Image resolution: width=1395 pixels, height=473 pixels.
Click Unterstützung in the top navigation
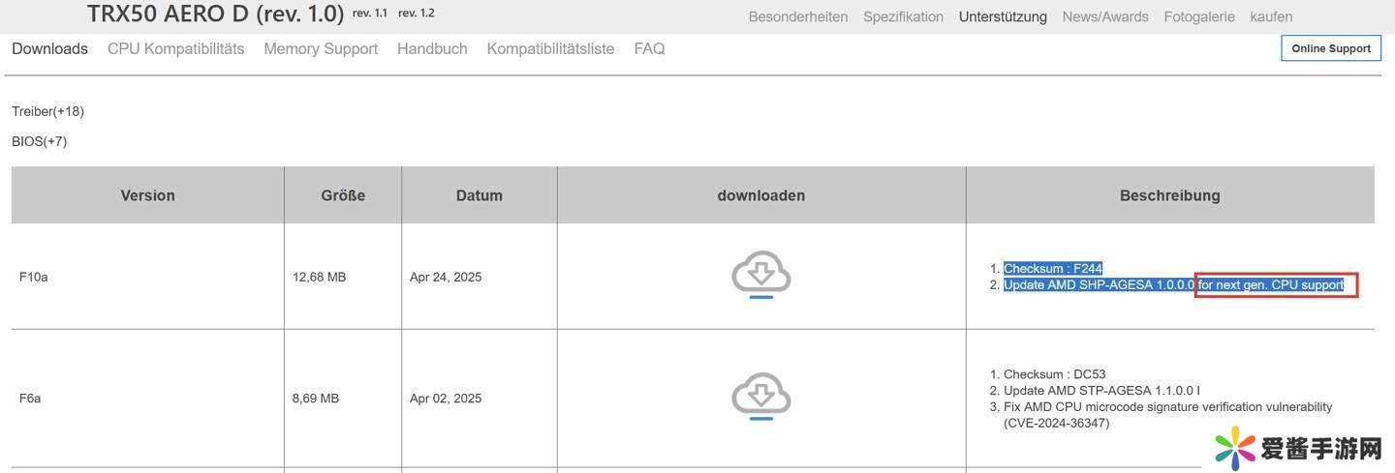pyautogui.click(x=1003, y=16)
